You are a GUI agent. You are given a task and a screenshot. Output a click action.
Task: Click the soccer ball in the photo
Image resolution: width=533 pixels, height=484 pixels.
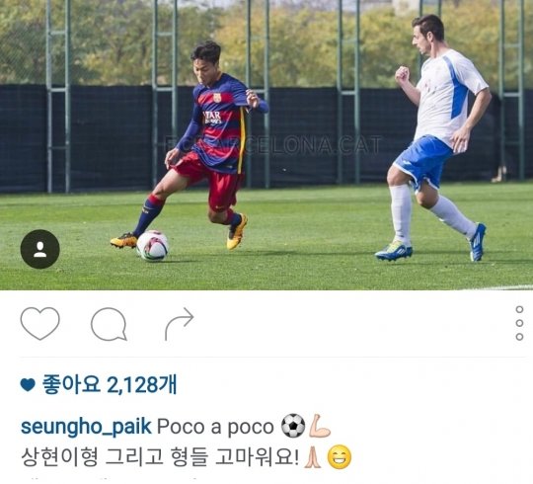click(153, 246)
